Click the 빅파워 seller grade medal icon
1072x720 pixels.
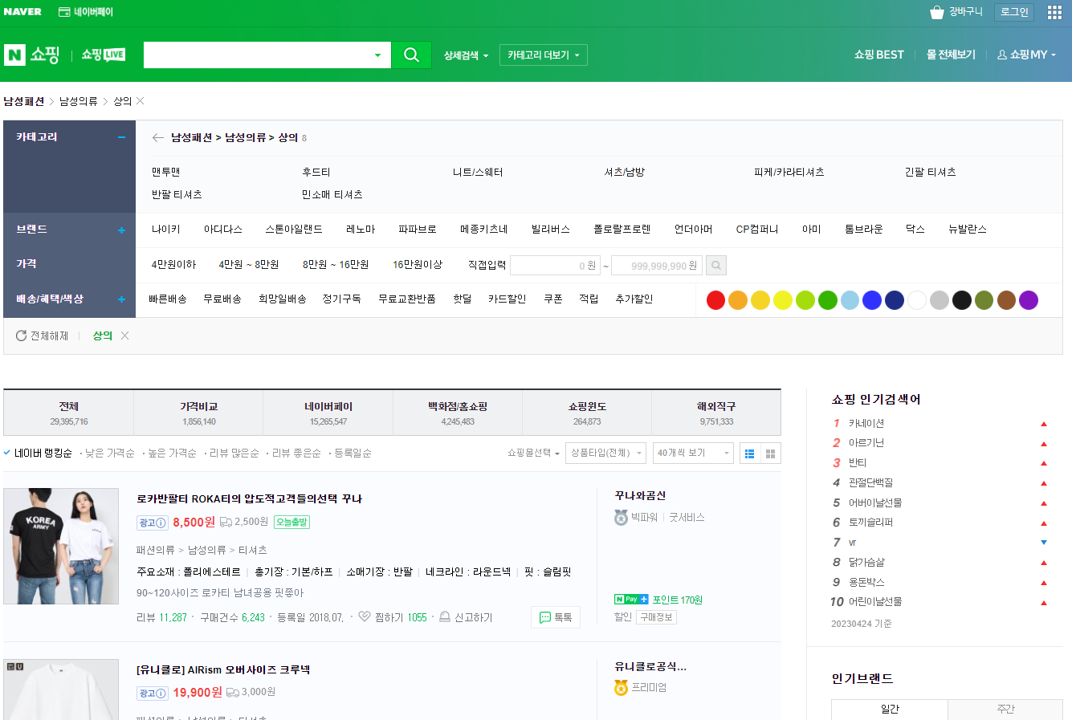621,518
